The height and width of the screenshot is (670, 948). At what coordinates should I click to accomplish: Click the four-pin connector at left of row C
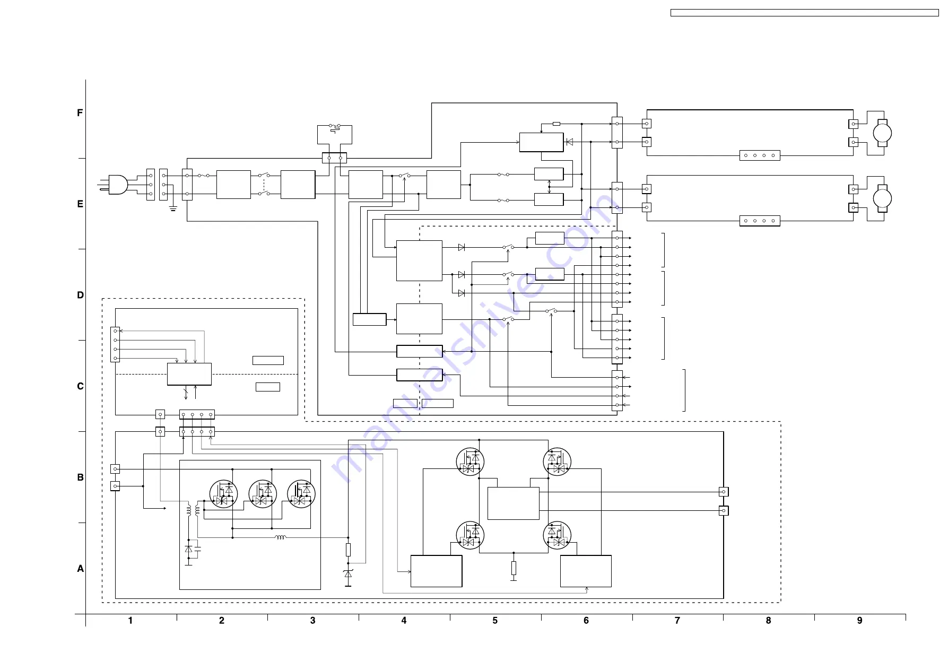pos(115,345)
